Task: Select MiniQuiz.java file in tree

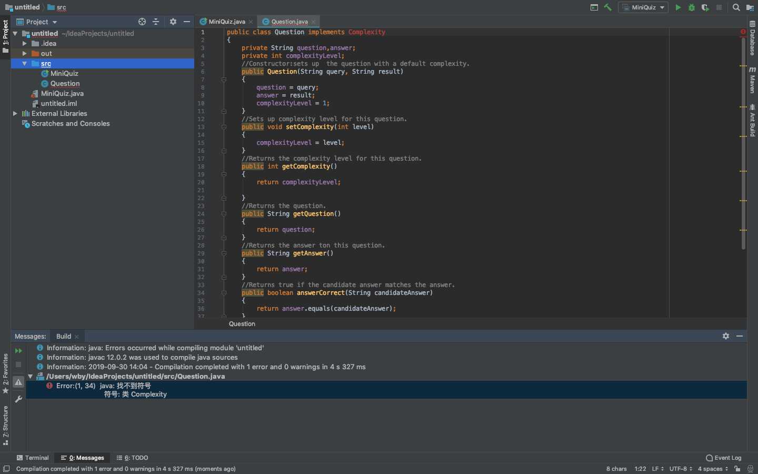Action: click(57, 94)
